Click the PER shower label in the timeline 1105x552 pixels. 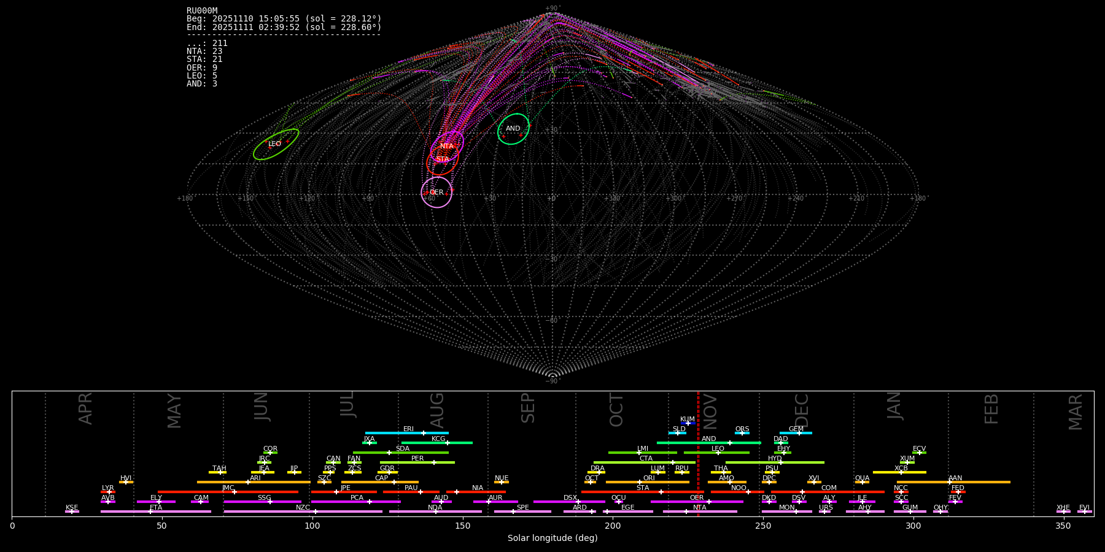[x=417, y=458]
